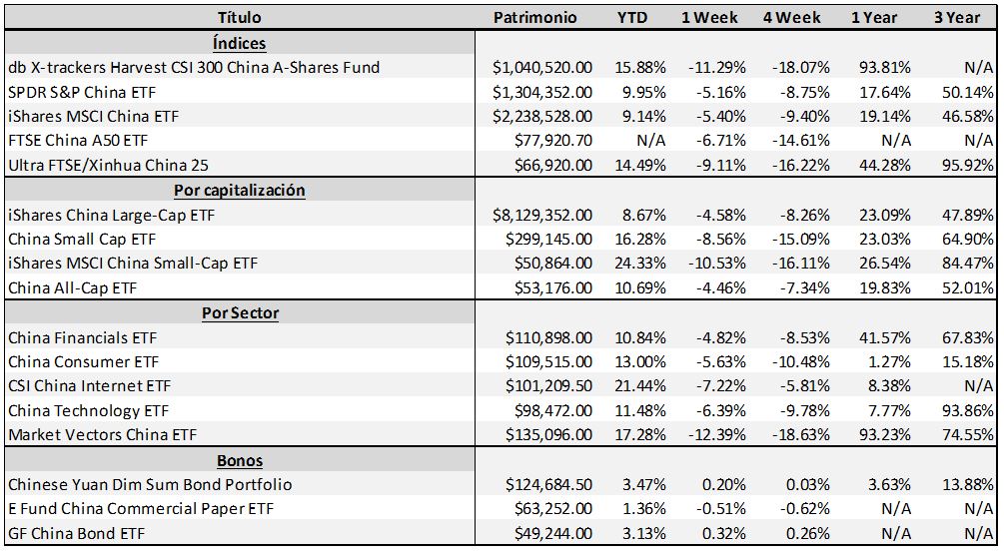Click the Título column header
1004x551 pixels.
click(239, 18)
